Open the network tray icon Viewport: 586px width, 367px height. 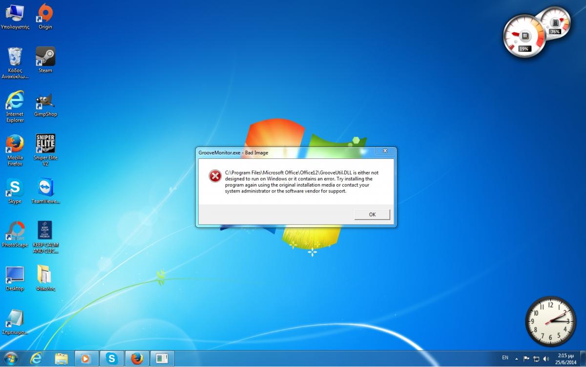[536, 359]
